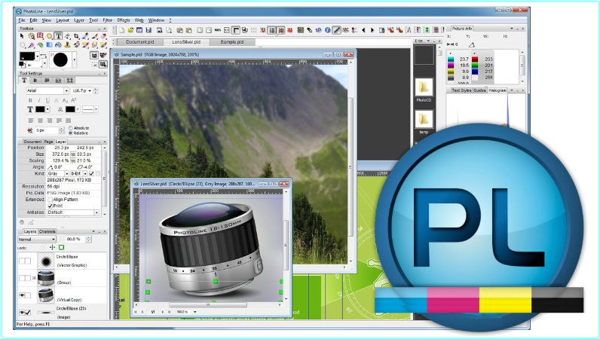600x339 pixels.
Task: Open the Arial font dropdown
Action: (x=66, y=90)
